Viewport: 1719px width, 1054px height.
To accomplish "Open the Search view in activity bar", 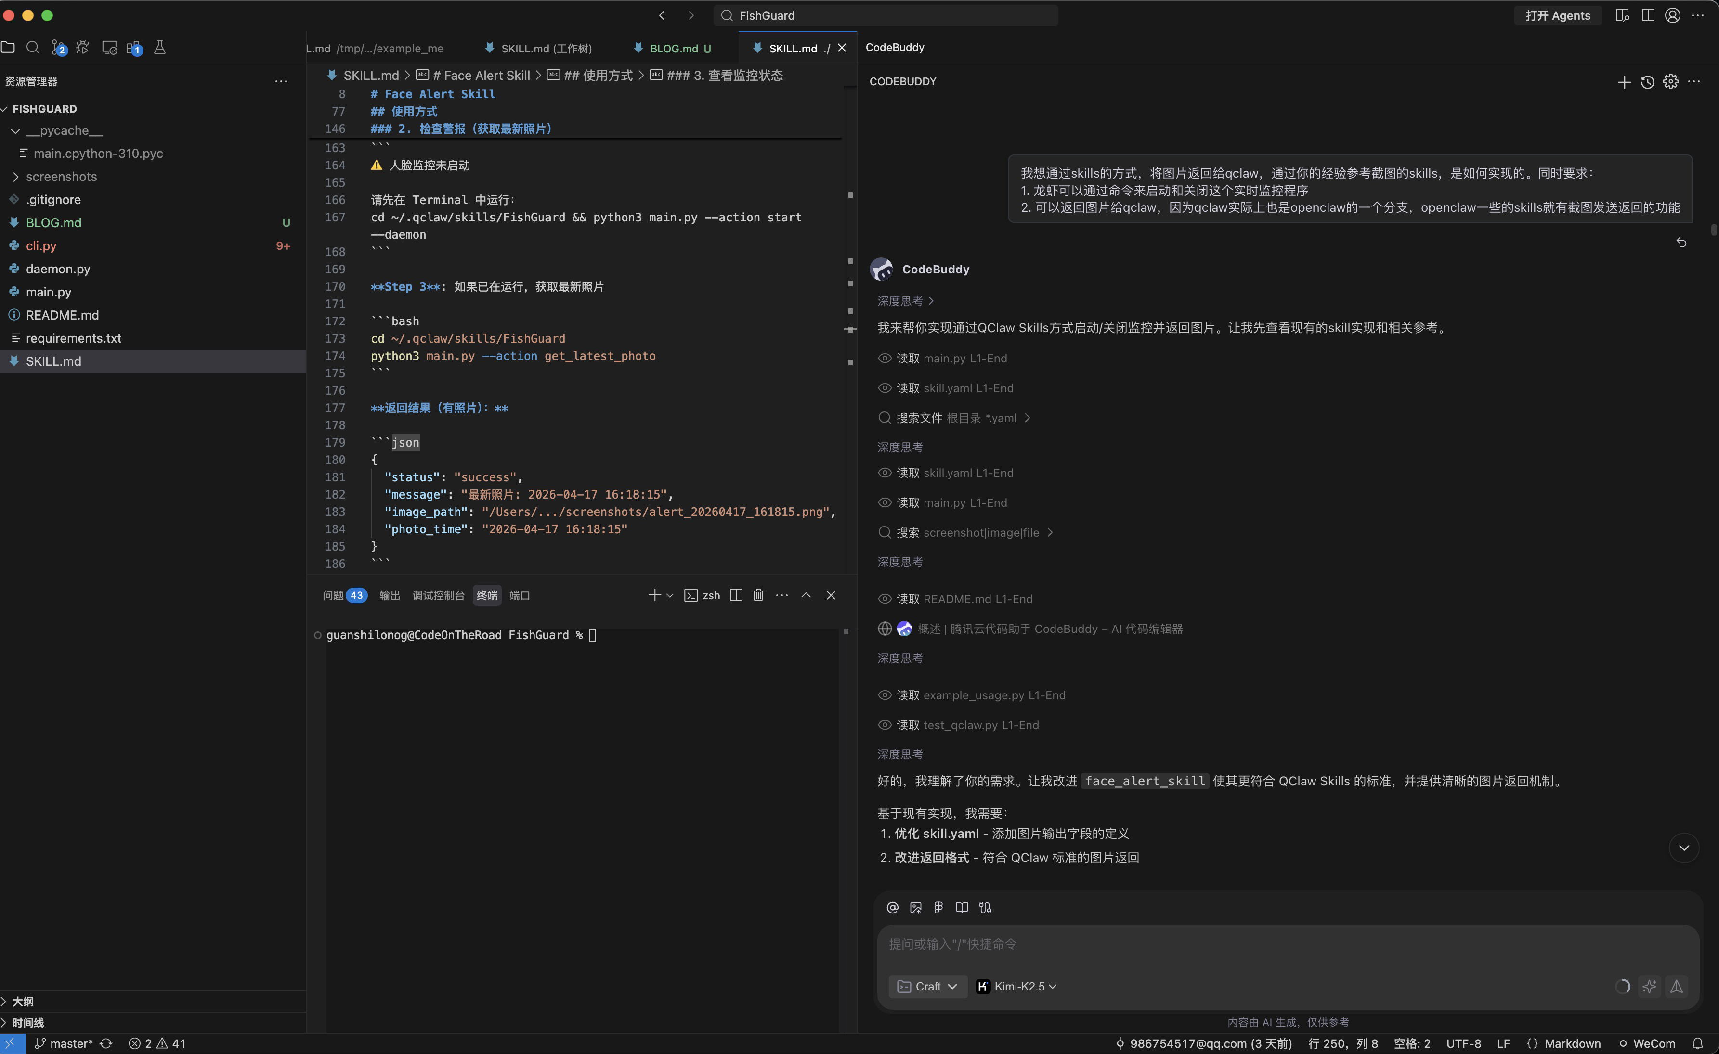I will [33, 47].
